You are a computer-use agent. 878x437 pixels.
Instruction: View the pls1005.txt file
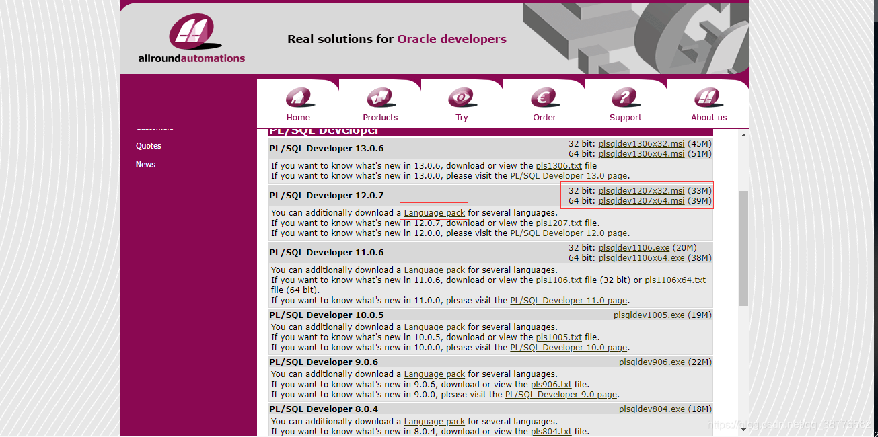coord(558,337)
